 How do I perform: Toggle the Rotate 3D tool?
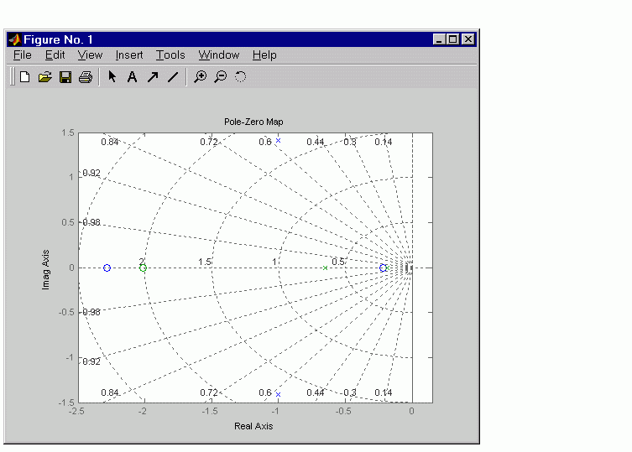(240, 76)
